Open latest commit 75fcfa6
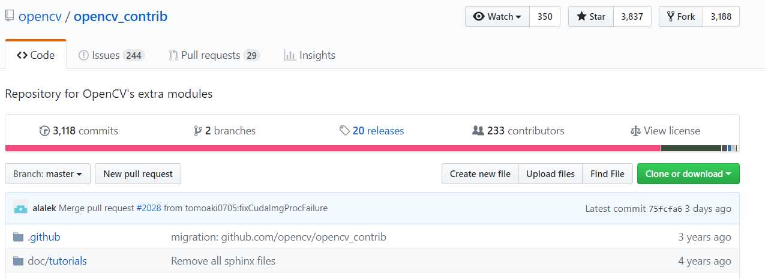 click(665, 209)
